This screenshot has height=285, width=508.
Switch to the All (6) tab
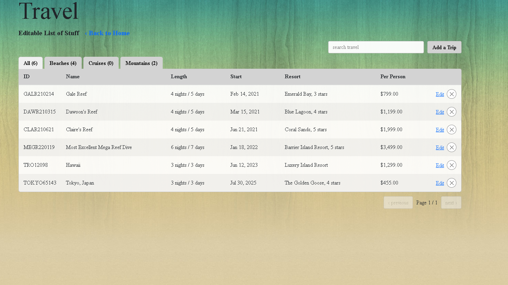click(30, 63)
